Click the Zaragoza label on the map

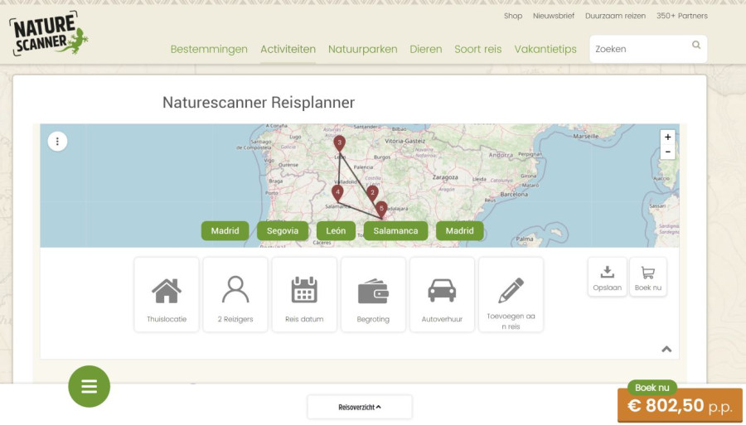tap(445, 177)
